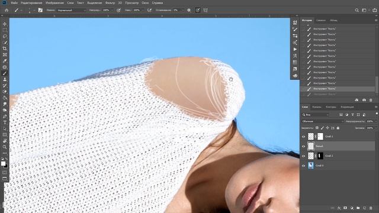
Task: Go to Home screen icon
Action: tap(7, 11)
